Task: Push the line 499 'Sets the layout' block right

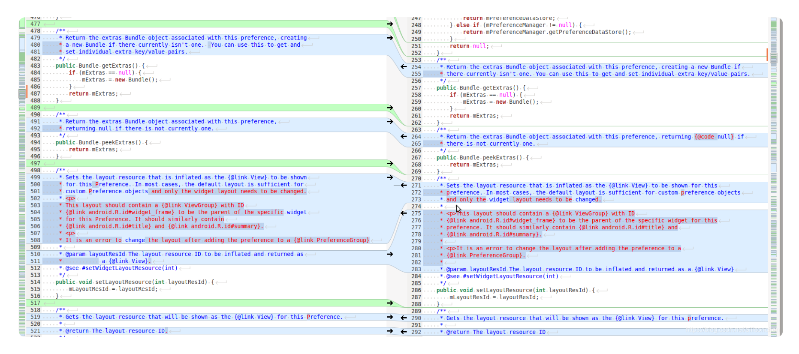Action: [x=390, y=177]
